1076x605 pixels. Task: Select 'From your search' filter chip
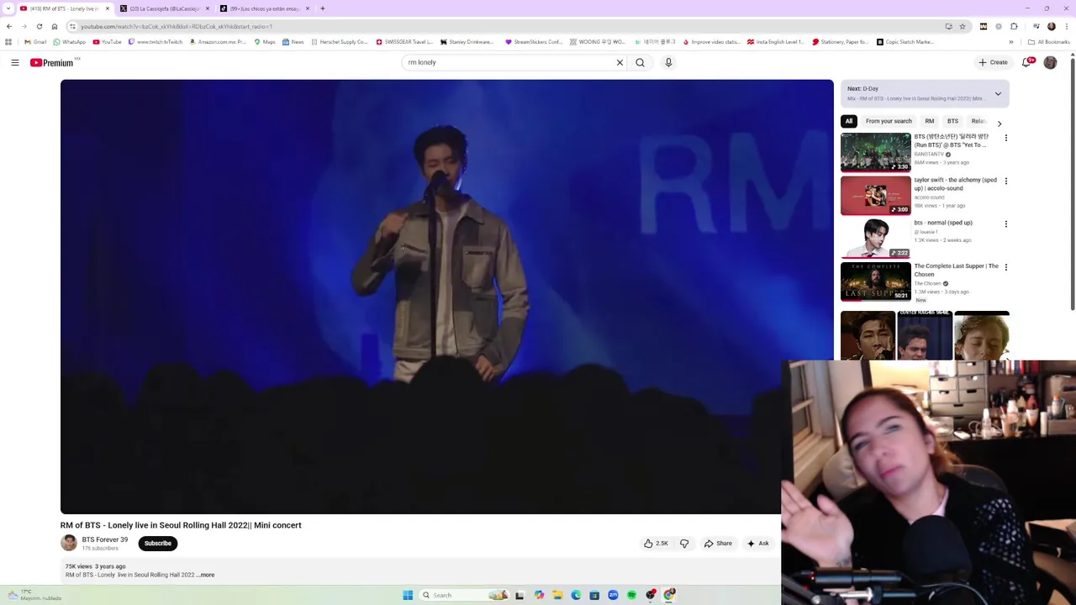point(889,121)
